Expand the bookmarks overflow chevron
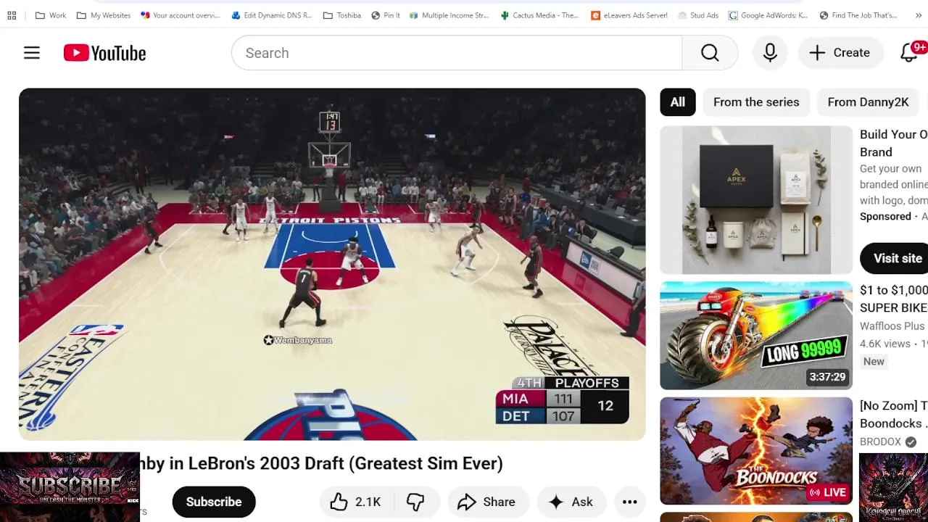This screenshot has width=928, height=522. pos(919,15)
